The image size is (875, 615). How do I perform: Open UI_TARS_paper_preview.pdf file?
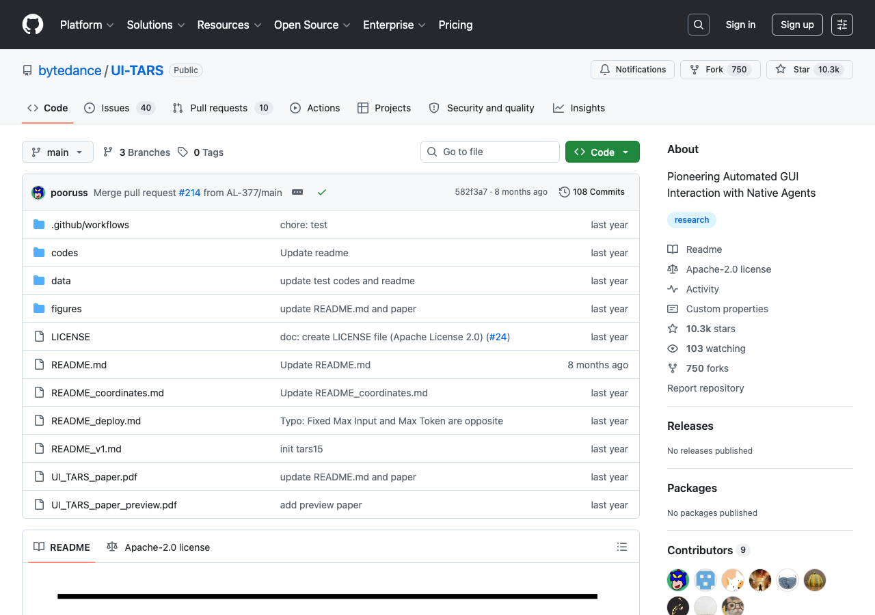coord(114,505)
